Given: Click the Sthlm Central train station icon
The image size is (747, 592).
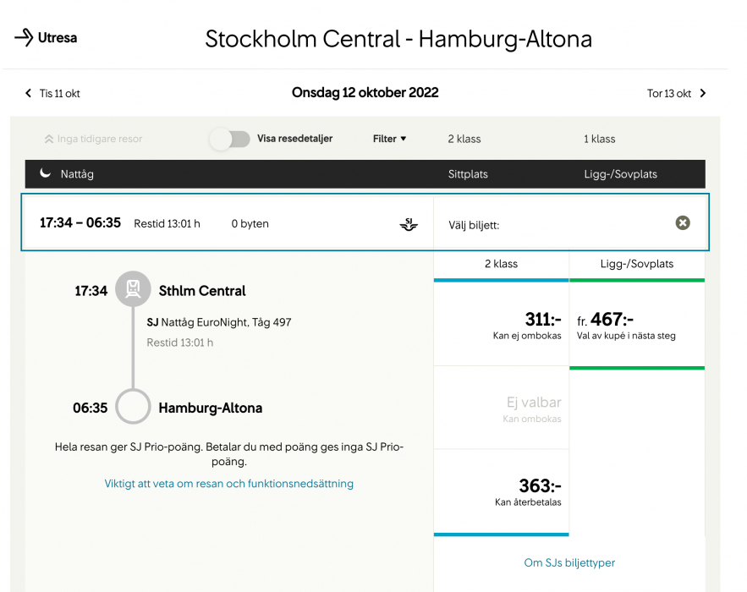Looking at the screenshot, I should point(133,290).
